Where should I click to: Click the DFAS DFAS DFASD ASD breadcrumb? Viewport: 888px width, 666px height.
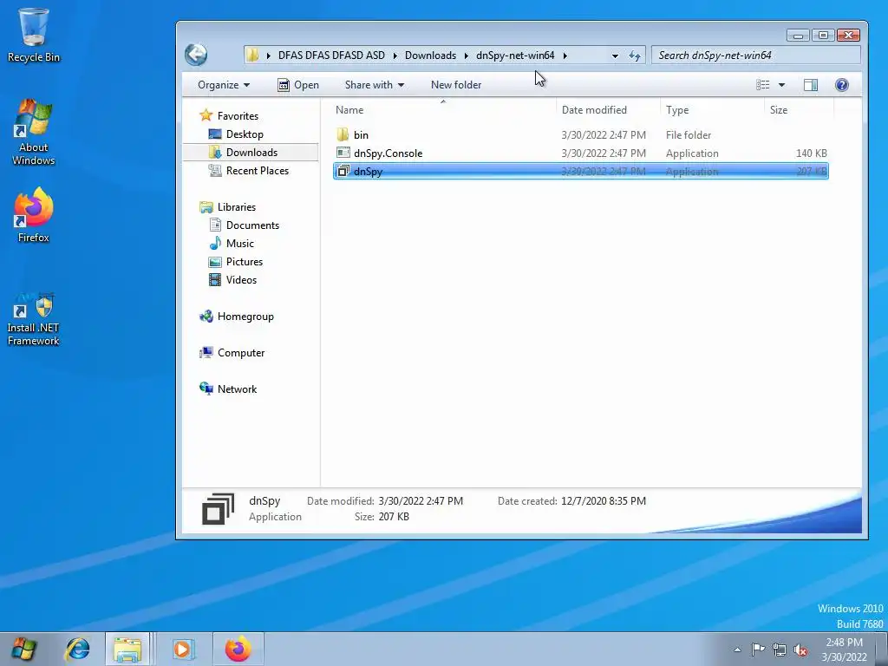[x=331, y=55]
